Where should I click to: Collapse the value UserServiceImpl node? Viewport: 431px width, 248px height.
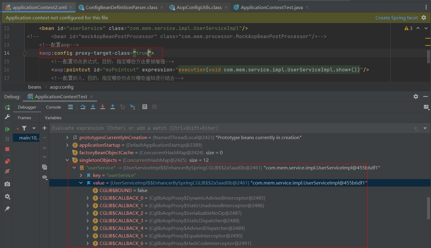81,183
